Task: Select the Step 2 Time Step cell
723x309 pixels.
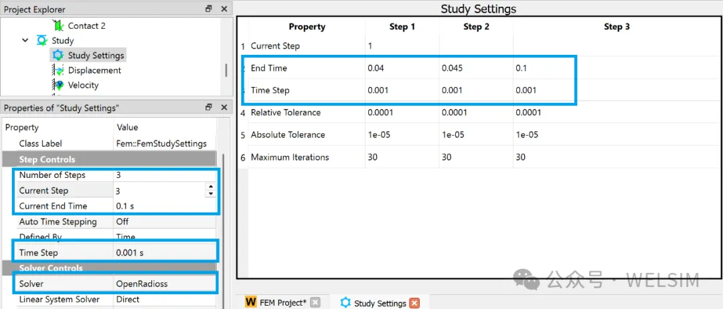Action: point(476,90)
